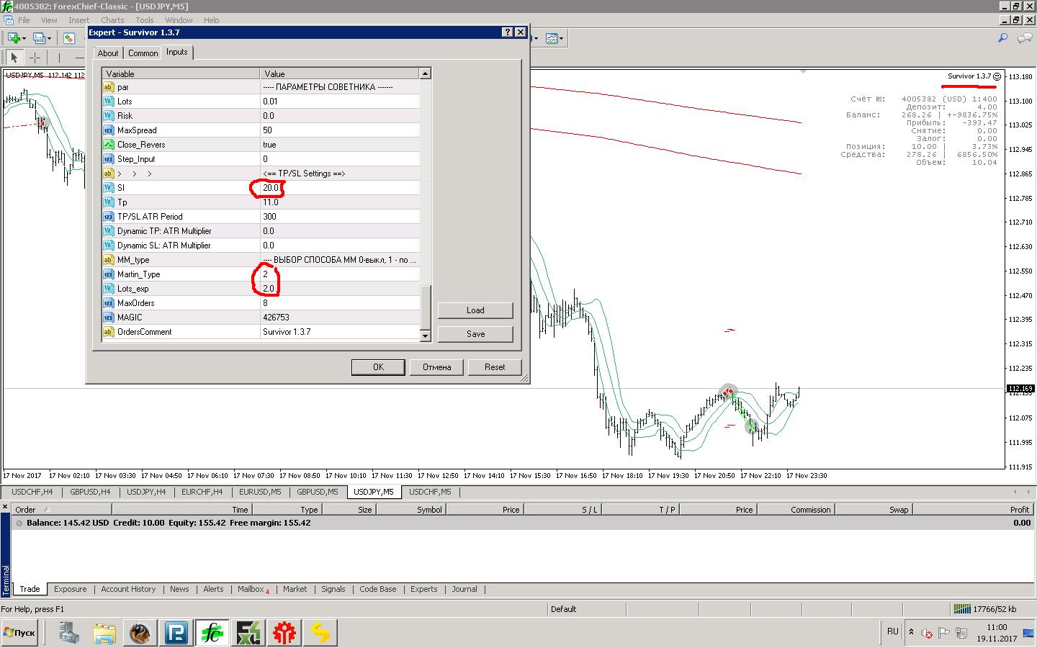1037x648 pixels.
Task: Open the Account History terminal tab
Action: pos(128,589)
